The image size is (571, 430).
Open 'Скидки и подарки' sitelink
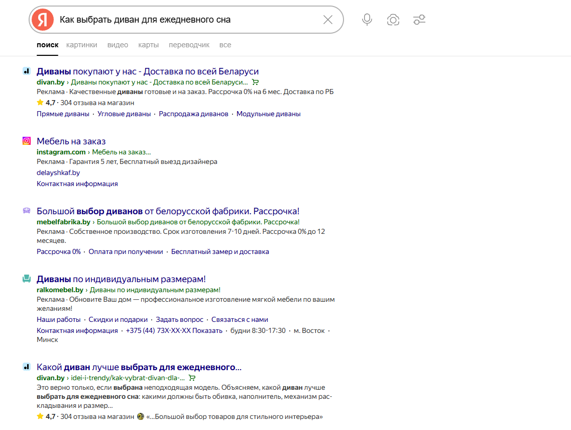click(x=118, y=319)
